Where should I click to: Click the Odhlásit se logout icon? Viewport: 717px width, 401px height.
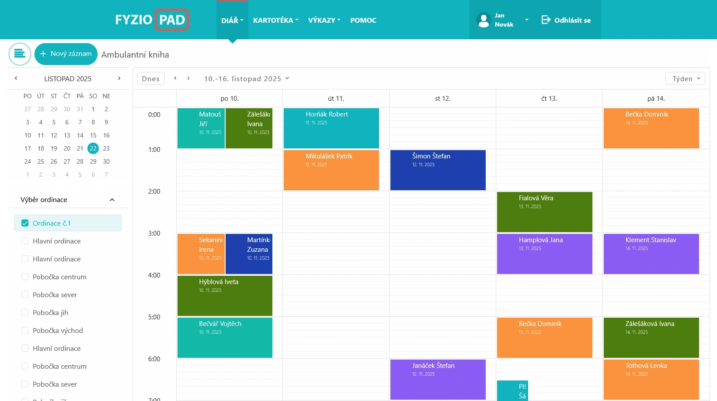coord(546,20)
